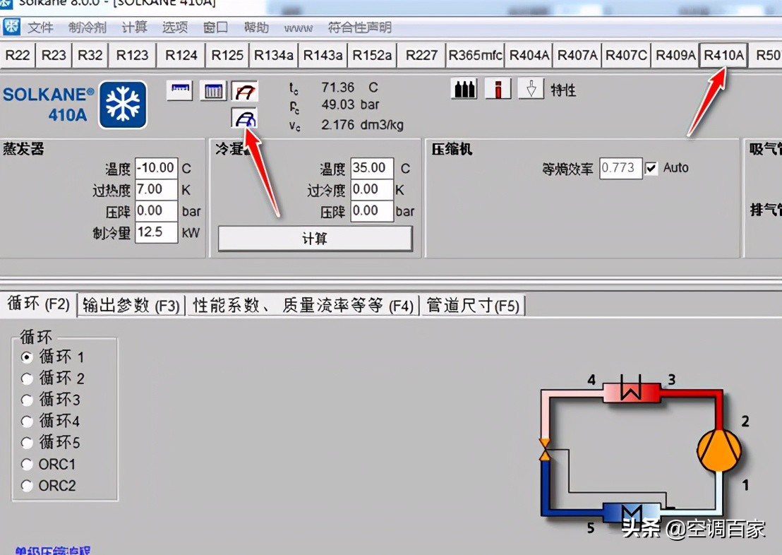Select the 循环4 radio button

27,422
